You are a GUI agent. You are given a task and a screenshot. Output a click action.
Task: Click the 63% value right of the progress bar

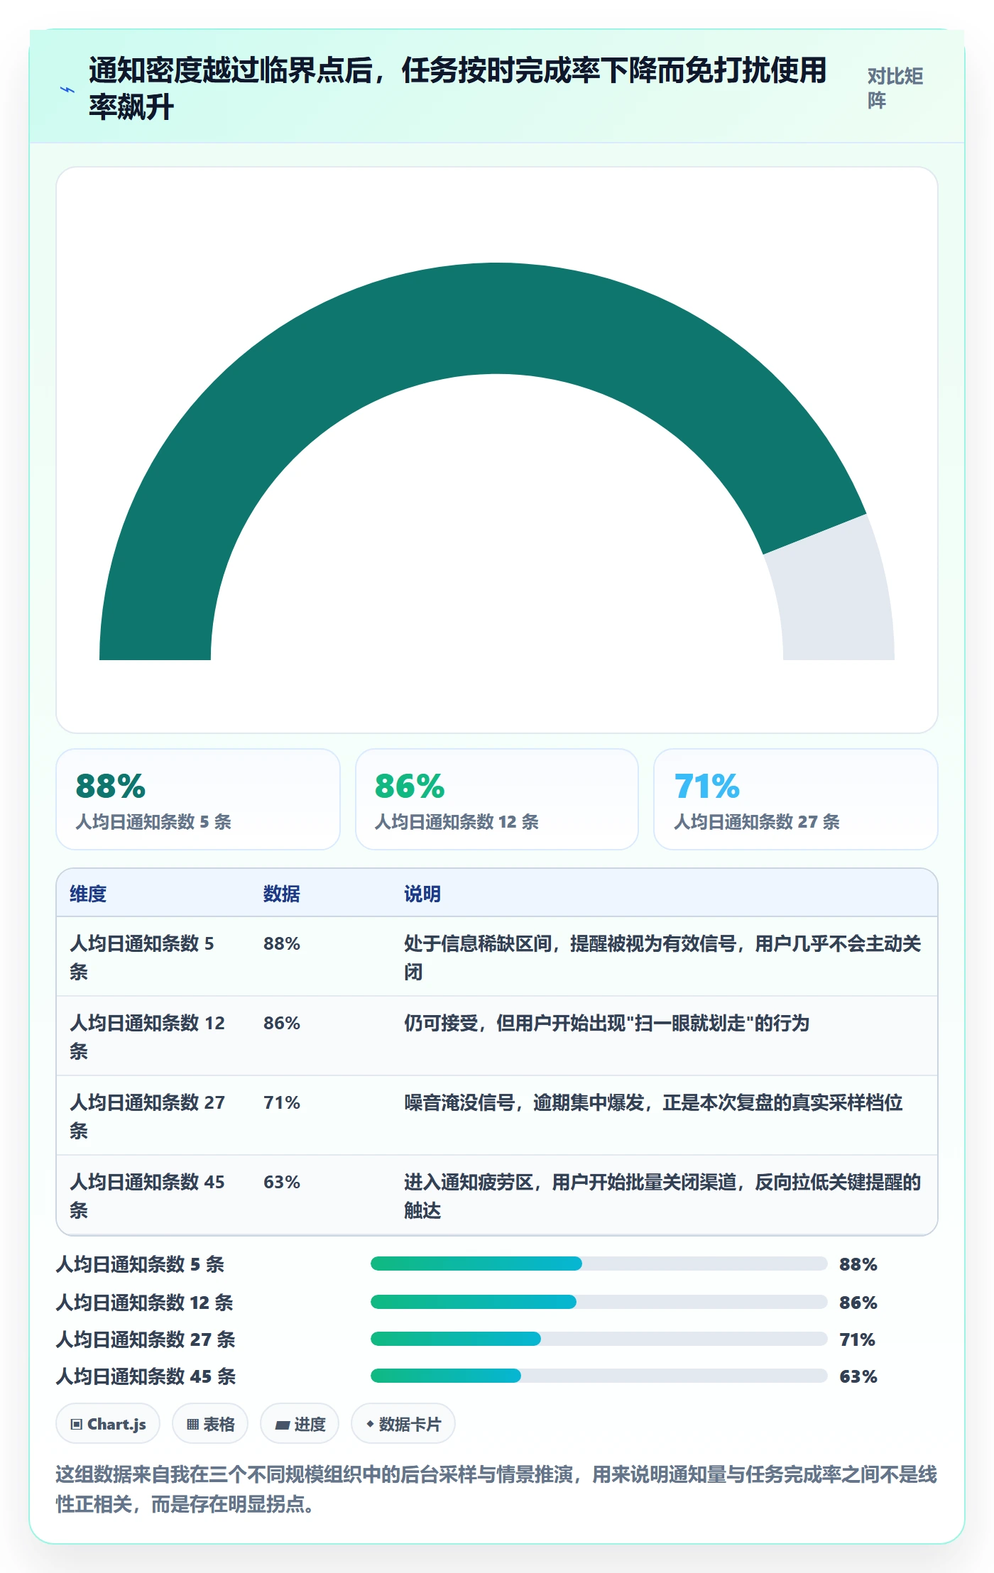(858, 1376)
